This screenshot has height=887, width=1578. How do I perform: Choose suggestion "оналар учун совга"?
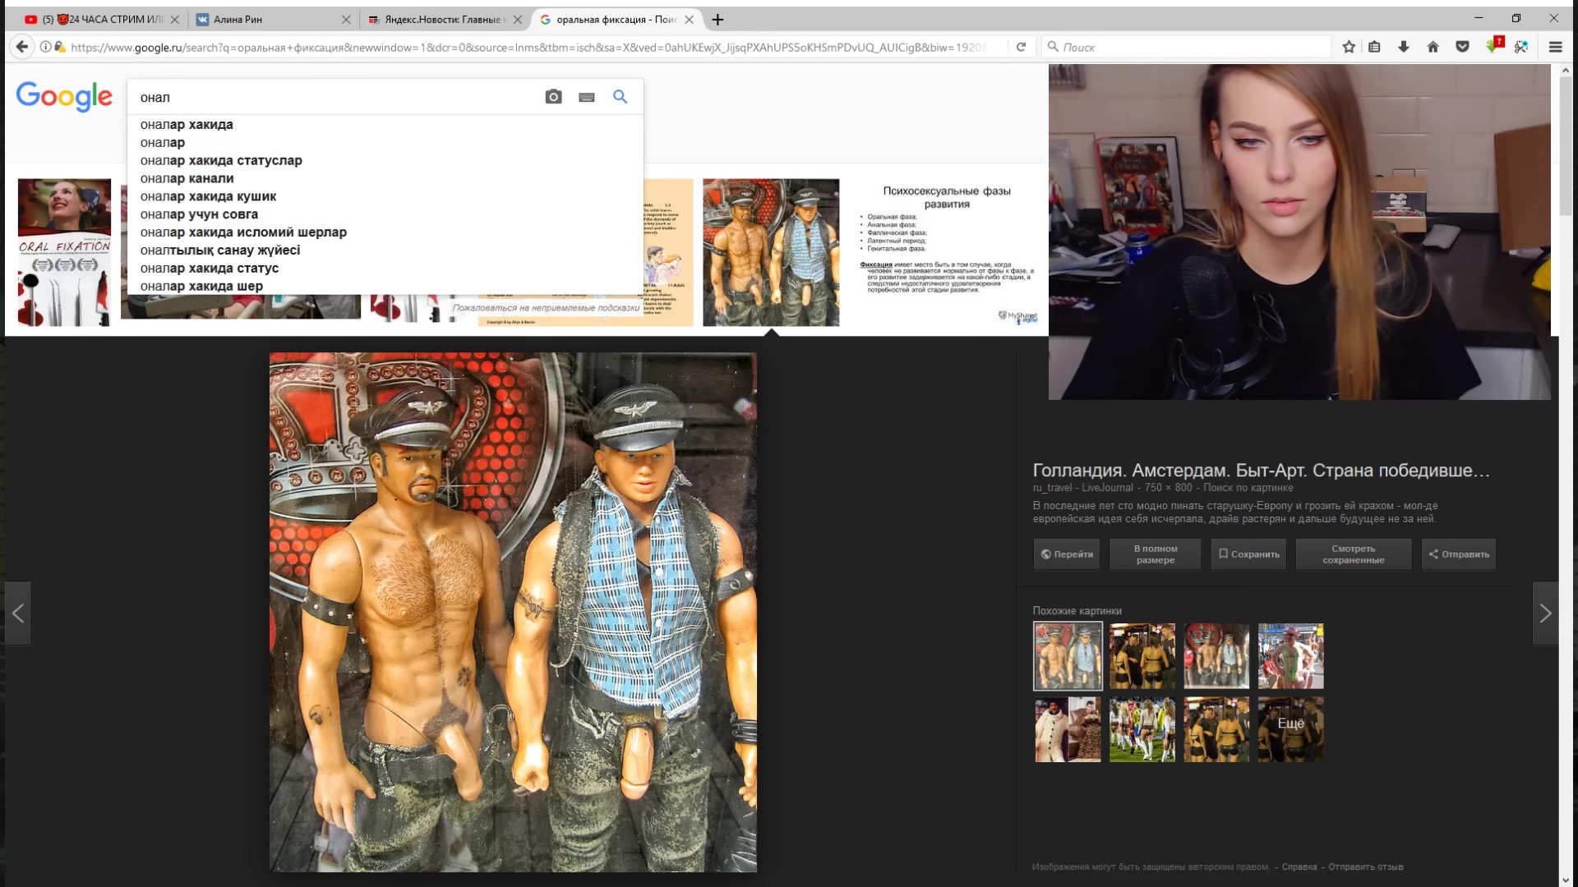[199, 214]
